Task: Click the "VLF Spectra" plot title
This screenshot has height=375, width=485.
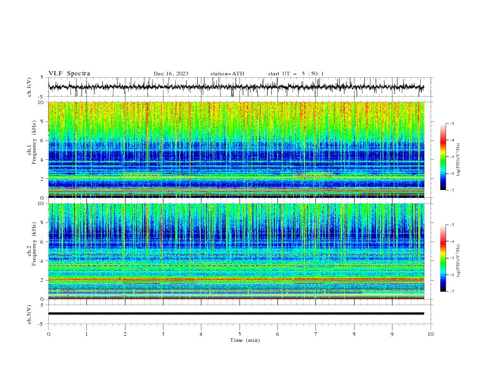Action: [69, 74]
